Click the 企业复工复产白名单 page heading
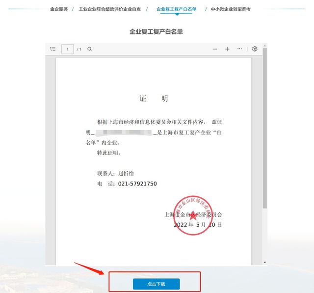 click(x=156, y=31)
